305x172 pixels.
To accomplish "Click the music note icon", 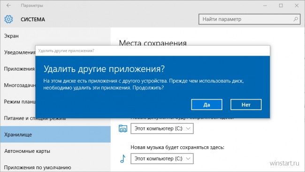I will (123, 158).
